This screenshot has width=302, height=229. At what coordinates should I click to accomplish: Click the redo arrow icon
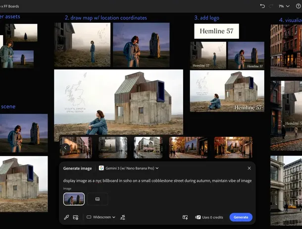click(x=271, y=6)
